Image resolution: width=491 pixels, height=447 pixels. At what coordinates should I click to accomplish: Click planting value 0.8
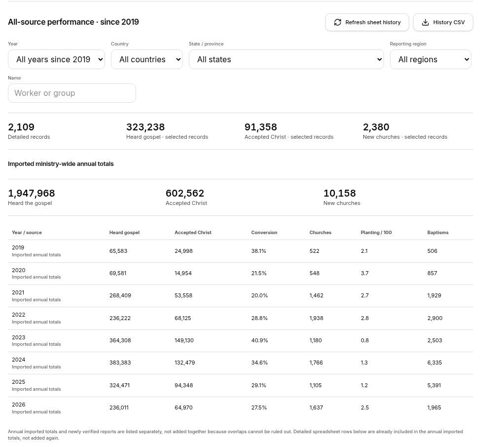(x=365, y=340)
